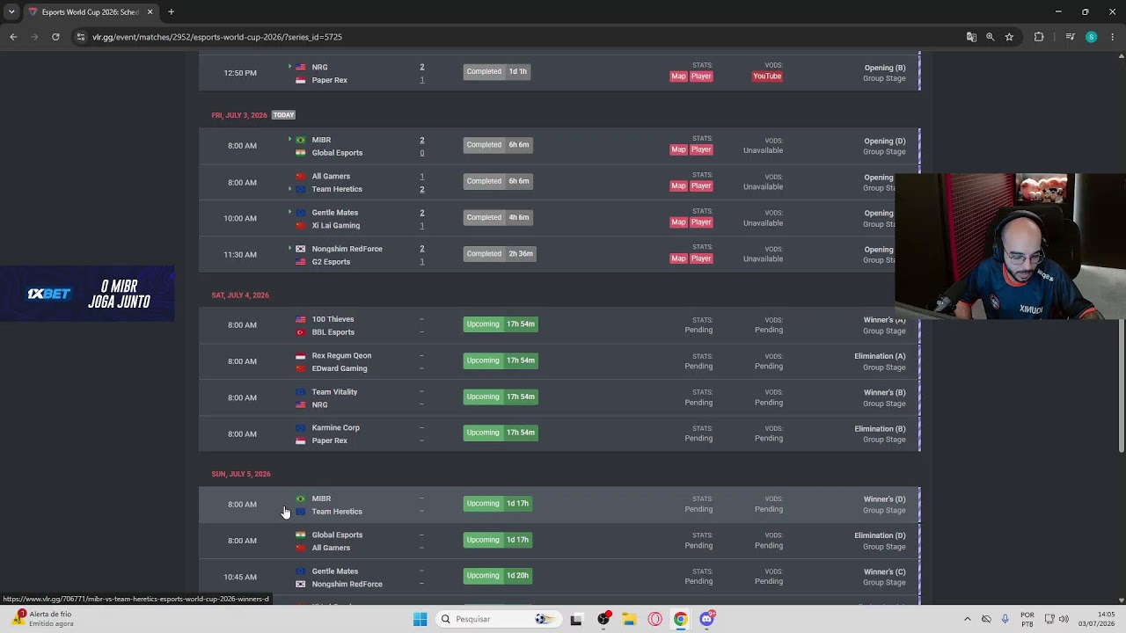Open the POR PTB language switcher
The image size is (1126, 633).
pyautogui.click(x=1027, y=619)
